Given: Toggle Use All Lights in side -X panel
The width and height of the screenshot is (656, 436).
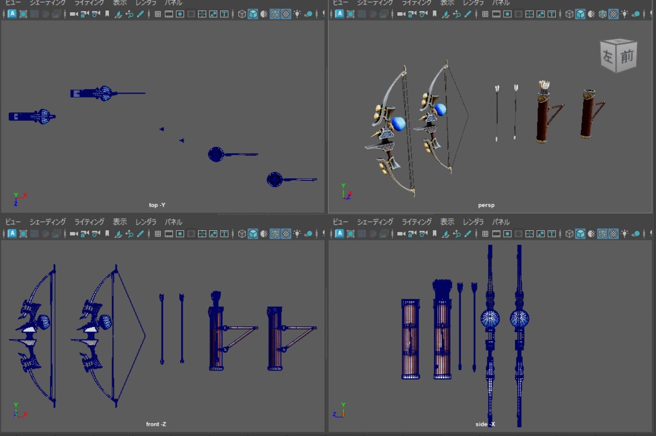Looking at the screenshot, I should point(624,233).
